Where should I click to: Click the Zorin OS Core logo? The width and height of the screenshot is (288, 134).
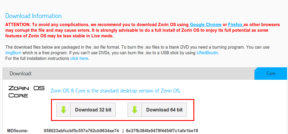click(x=26, y=92)
